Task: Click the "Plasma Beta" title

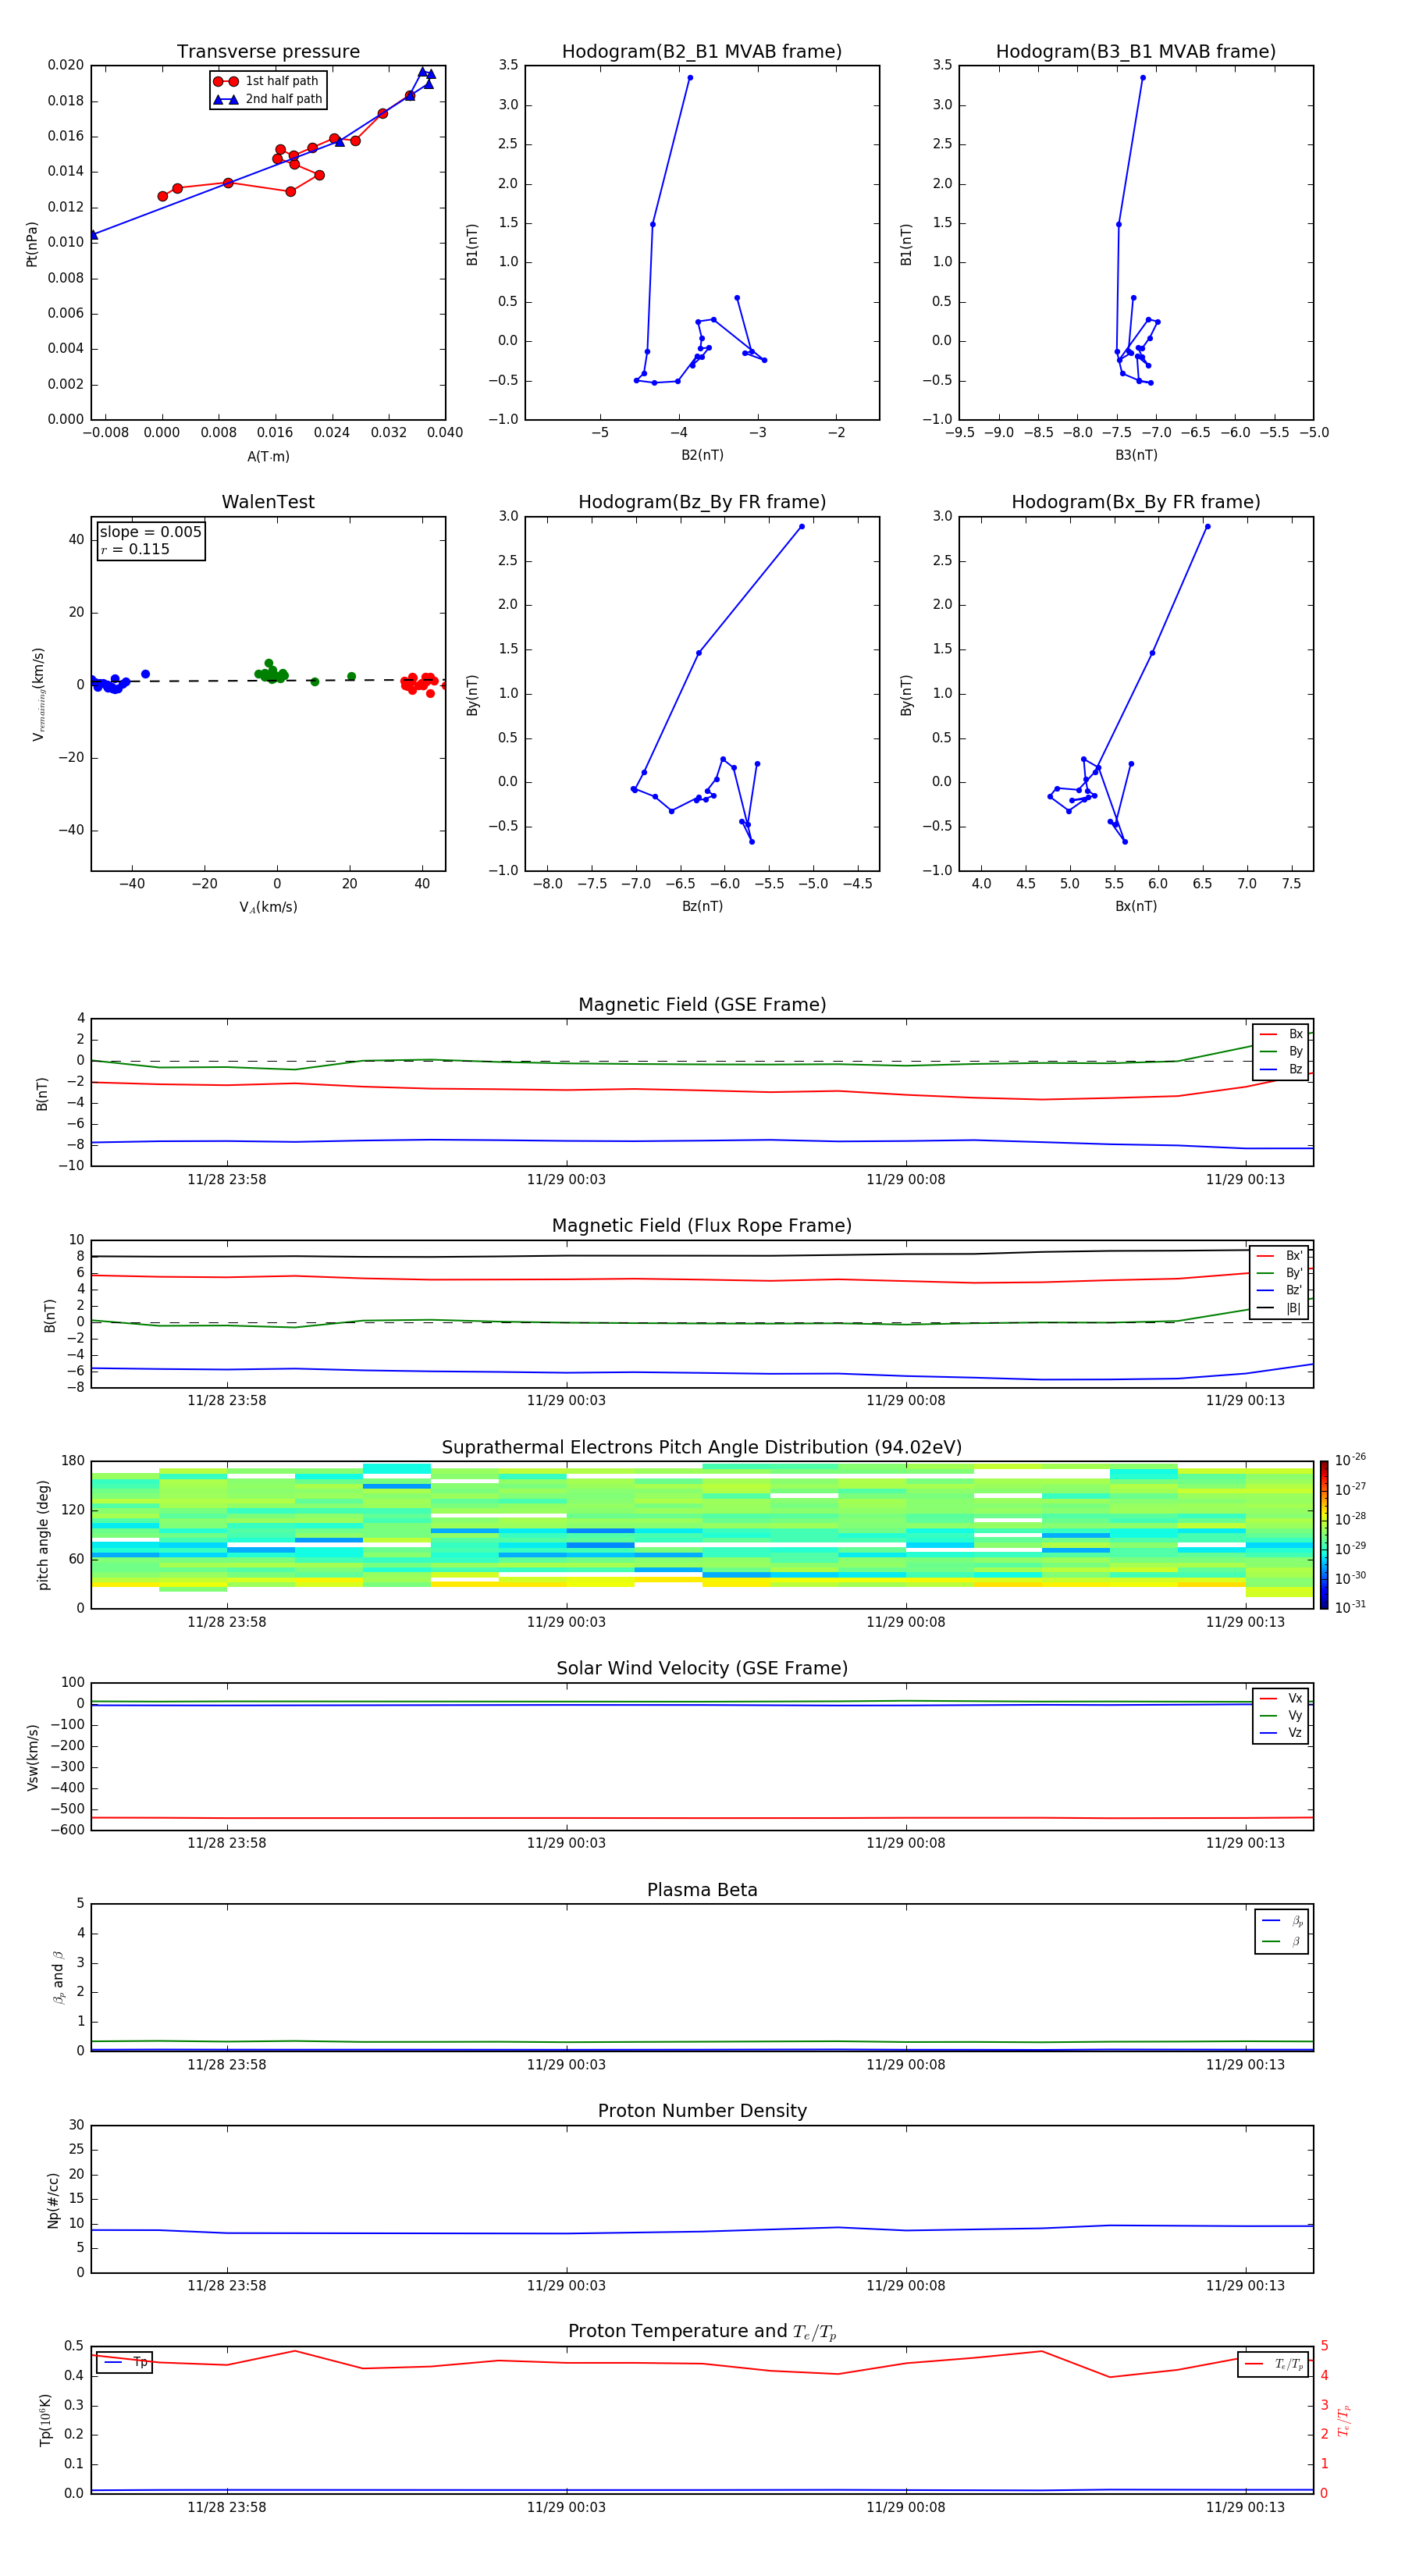Action: [702, 1890]
